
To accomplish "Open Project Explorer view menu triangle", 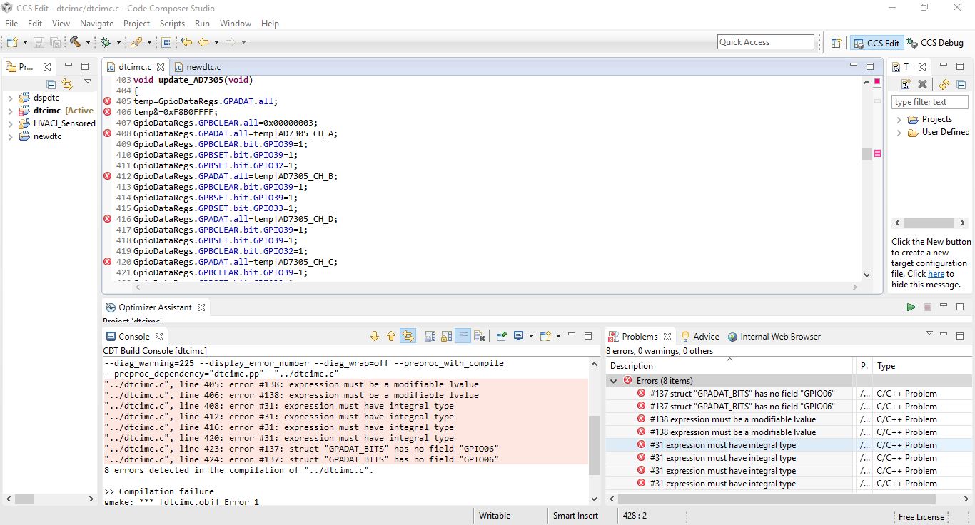I will pos(88,82).
